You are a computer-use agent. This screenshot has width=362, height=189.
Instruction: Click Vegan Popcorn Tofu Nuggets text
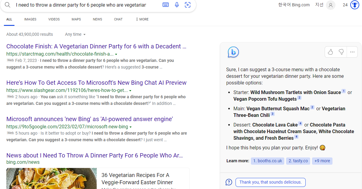tap(265, 99)
